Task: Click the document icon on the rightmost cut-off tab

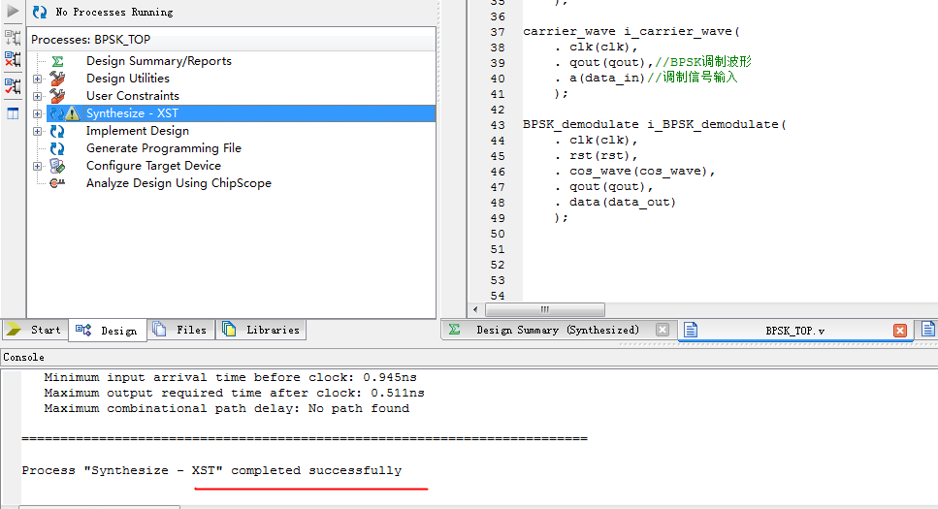Action: tap(928, 329)
